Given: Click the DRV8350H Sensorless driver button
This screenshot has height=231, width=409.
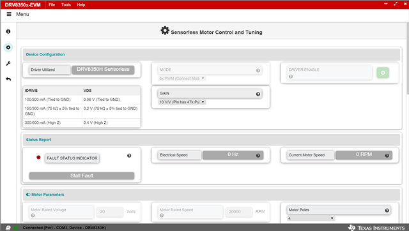Looking at the screenshot, I should coord(103,70).
